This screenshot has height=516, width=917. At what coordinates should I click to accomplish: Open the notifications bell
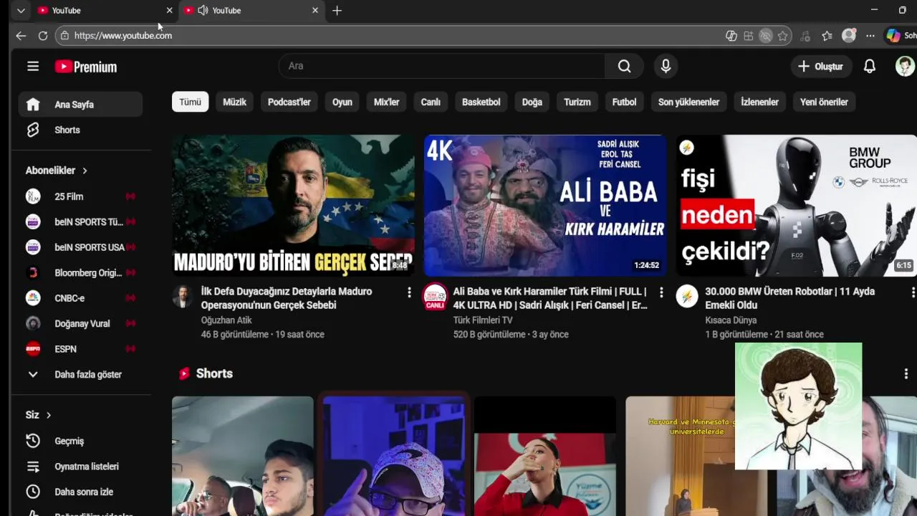pyautogui.click(x=869, y=66)
